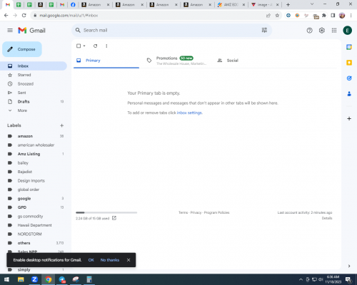Open the Drafts folder
Screen dimensions: 357x285
[34, 102]
